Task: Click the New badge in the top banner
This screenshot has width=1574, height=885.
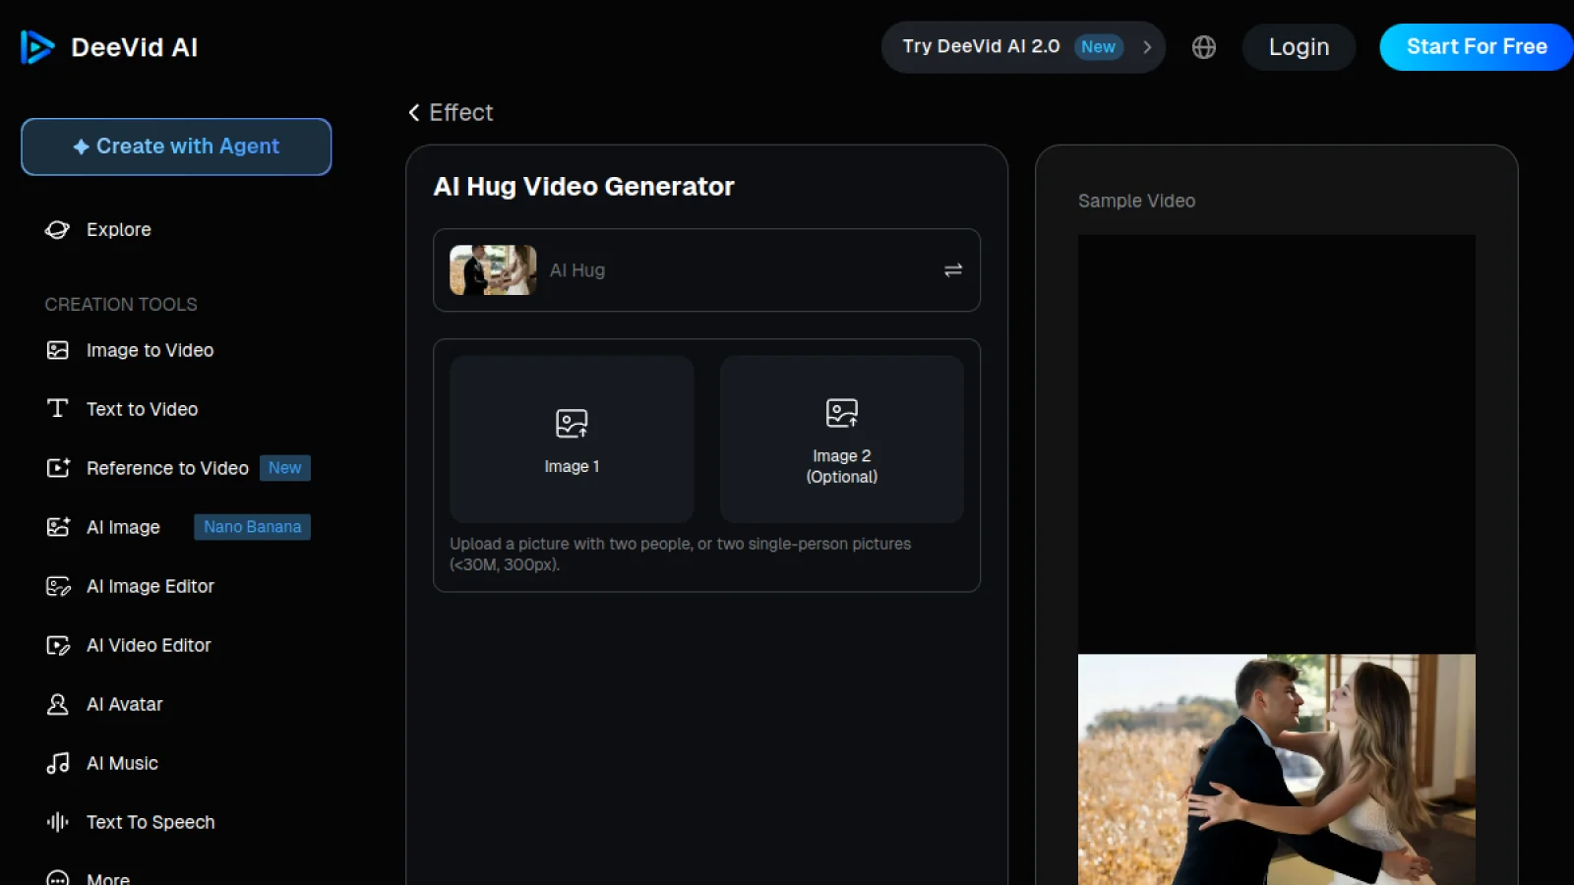Action: point(1099,47)
